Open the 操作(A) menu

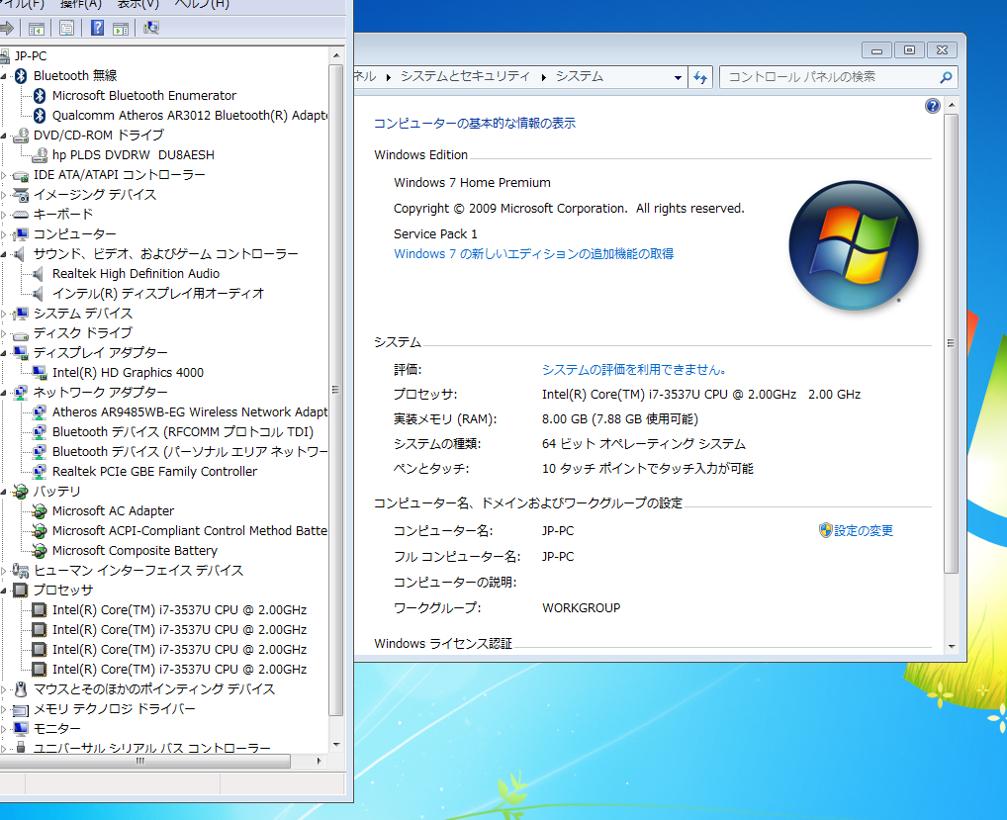tap(81, 5)
